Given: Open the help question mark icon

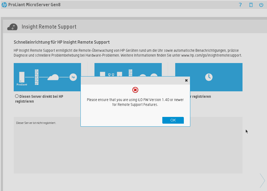Looking at the screenshot, I should coord(240,5).
